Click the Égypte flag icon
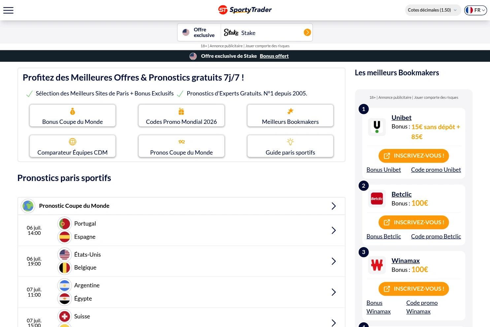Viewport: 490px width, 327px height. [64, 299]
